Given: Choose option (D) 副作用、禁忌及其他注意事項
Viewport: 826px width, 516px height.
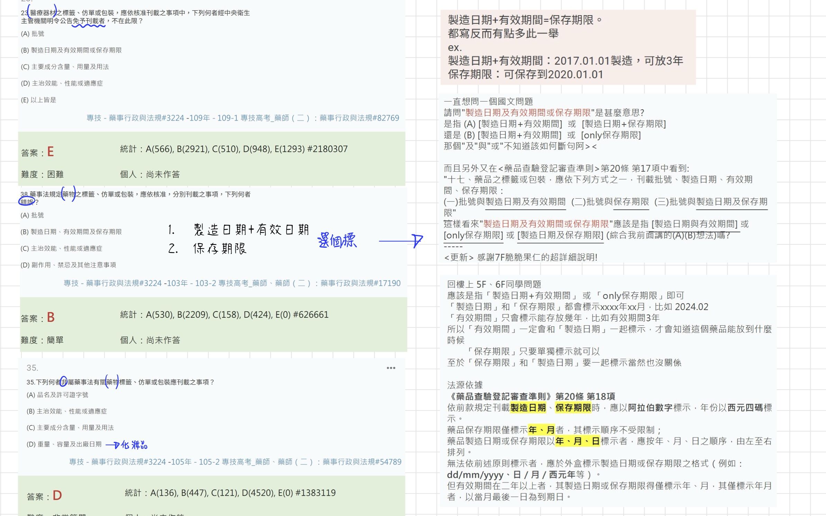Looking at the screenshot, I should click(68, 265).
